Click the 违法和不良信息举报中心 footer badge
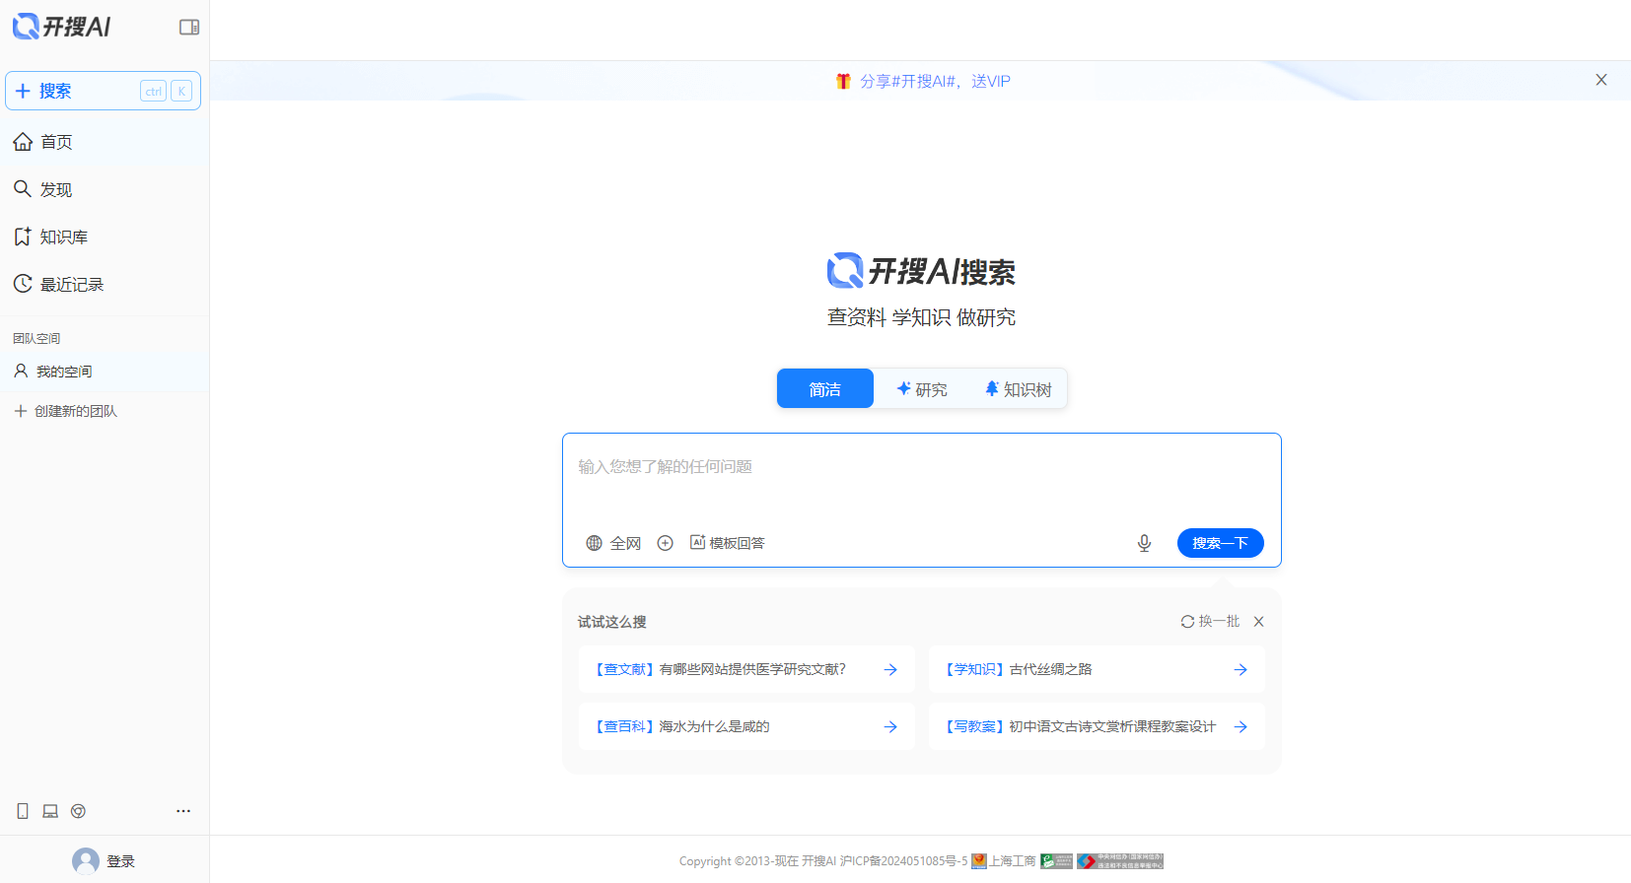Screen dimensions: 1631x883 (1120, 861)
